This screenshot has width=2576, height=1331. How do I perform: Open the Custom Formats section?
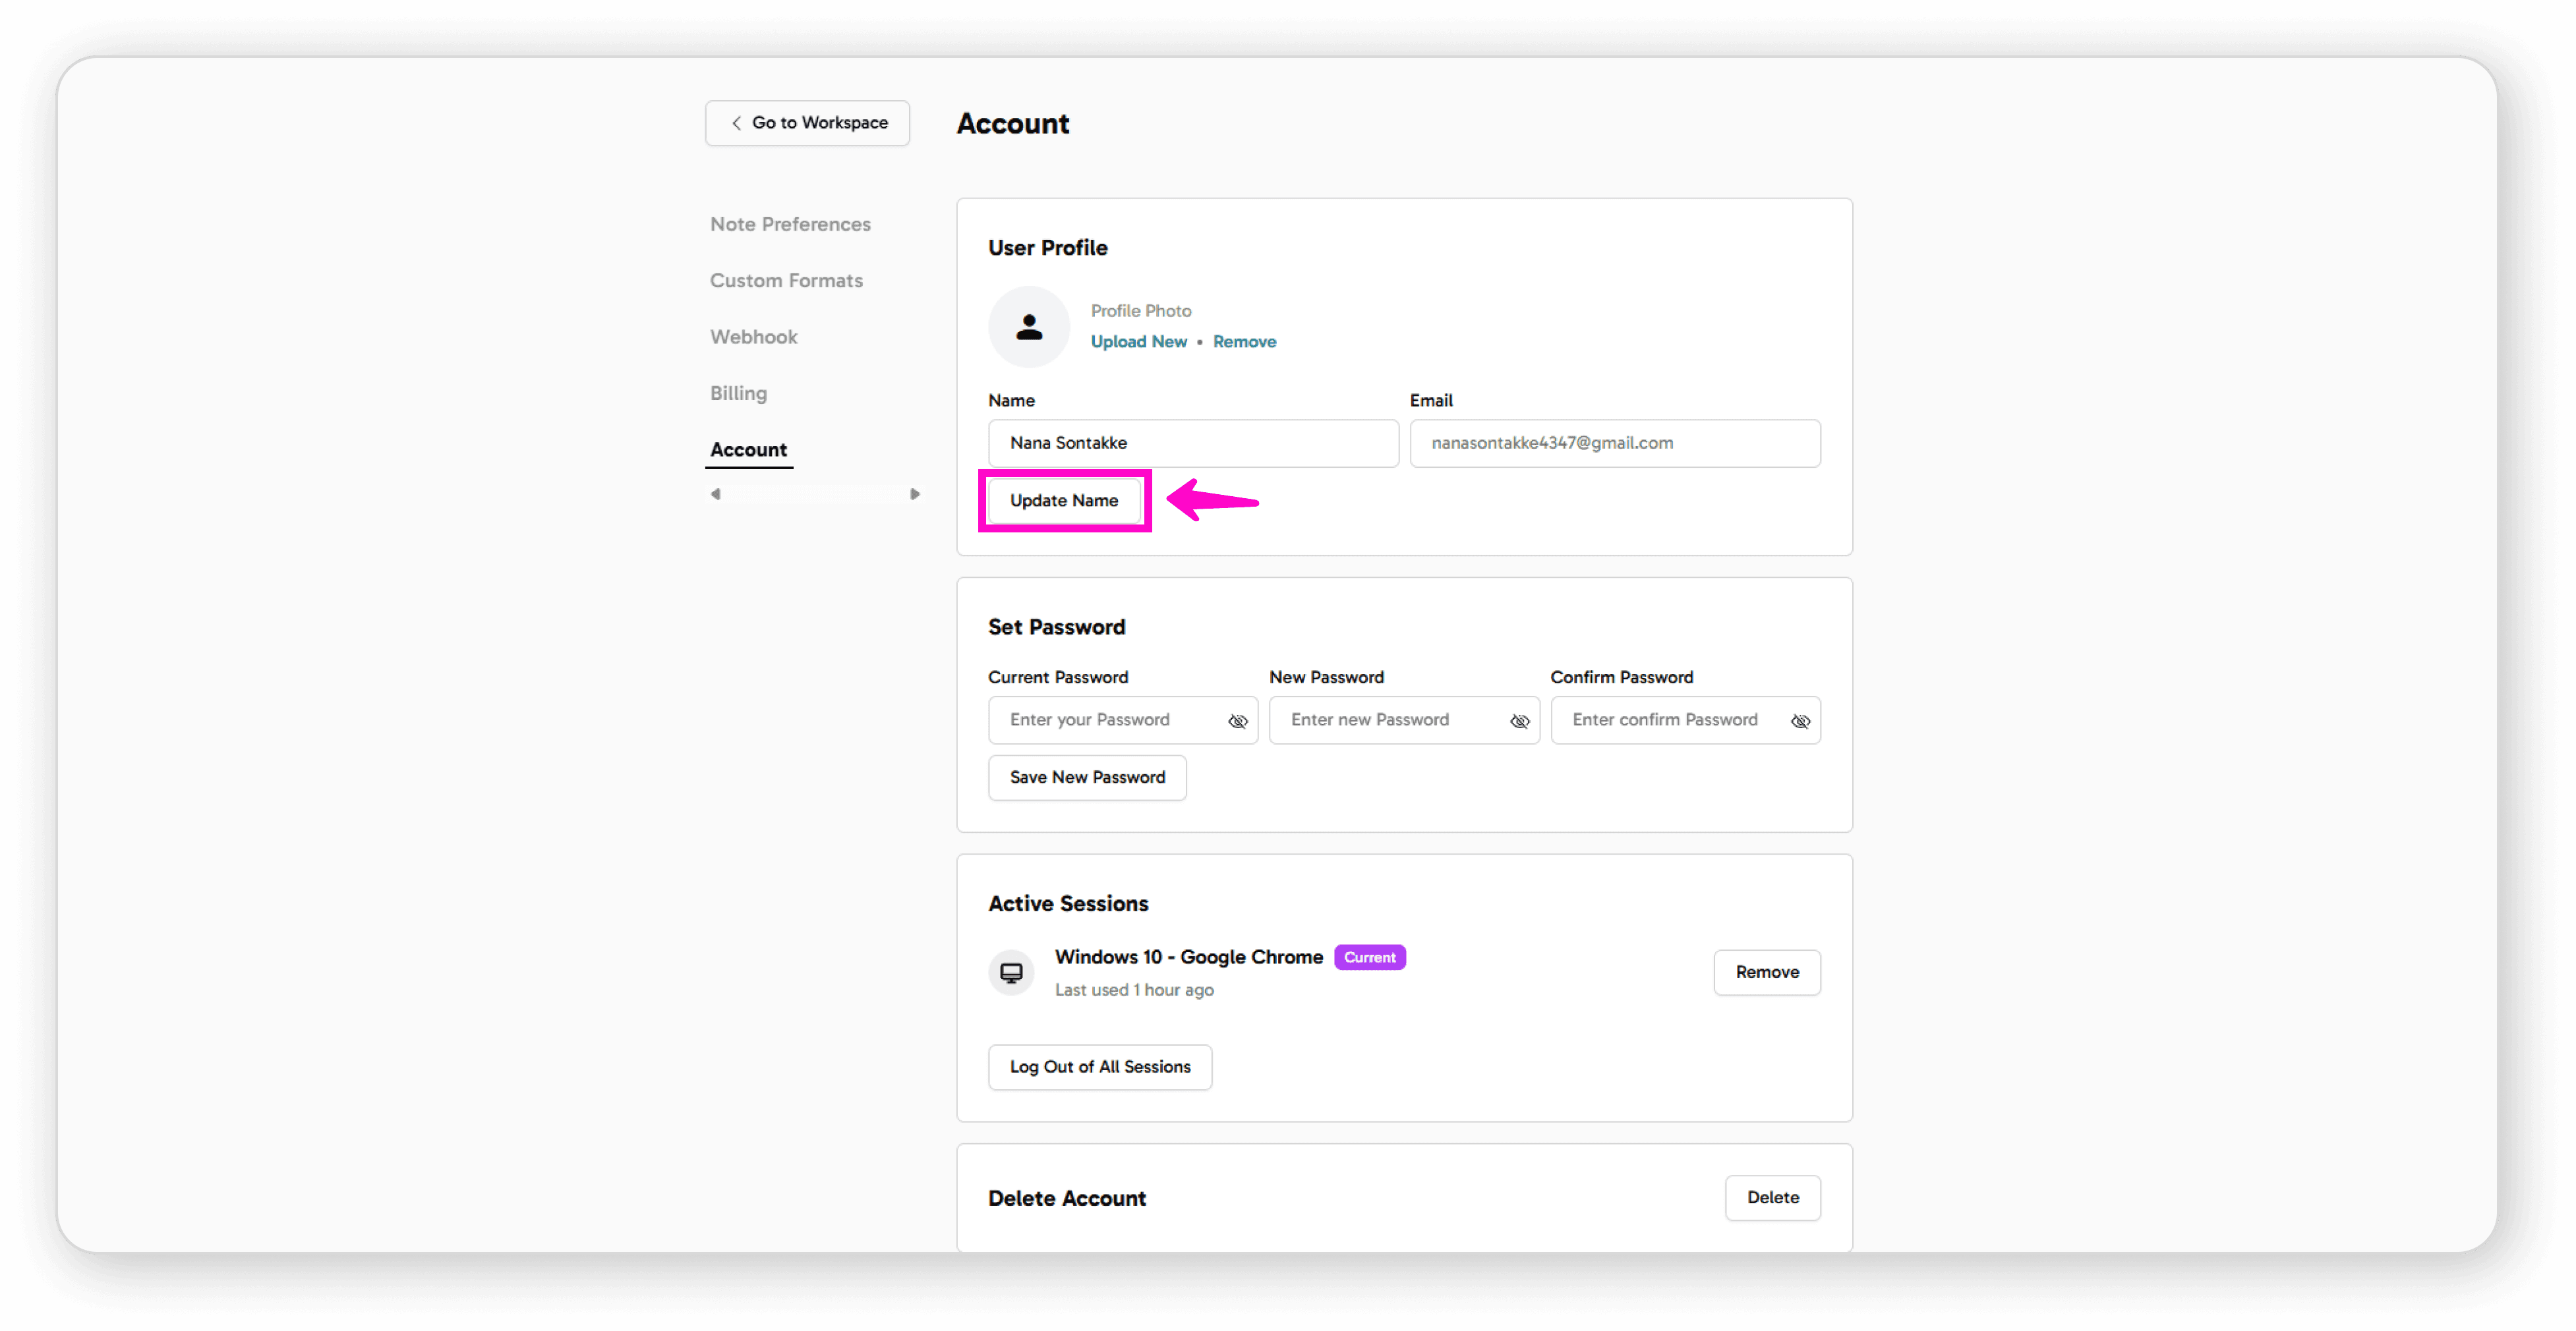[786, 281]
